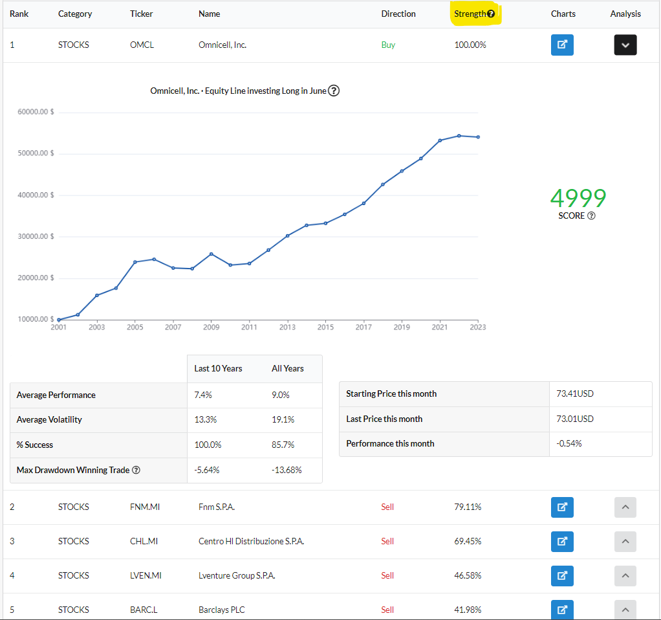Click the Charts column header
The width and height of the screenshot is (661, 620).
(x=563, y=14)
